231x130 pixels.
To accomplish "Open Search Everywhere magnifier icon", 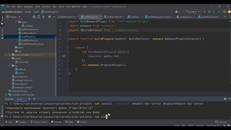I will (x=225, y=12).
